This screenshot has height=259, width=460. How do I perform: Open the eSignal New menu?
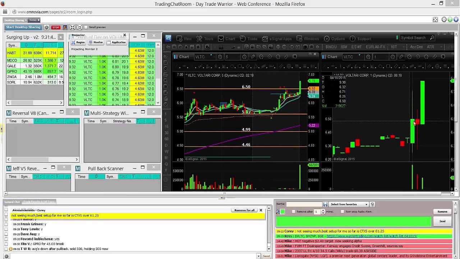pyautogui.click(x=184, y=38)
